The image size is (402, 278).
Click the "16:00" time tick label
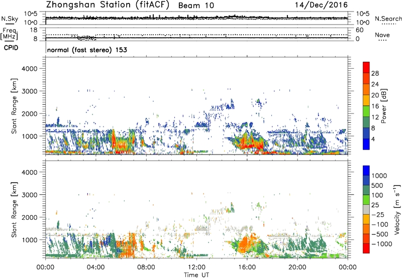click(x=247, y=267)
